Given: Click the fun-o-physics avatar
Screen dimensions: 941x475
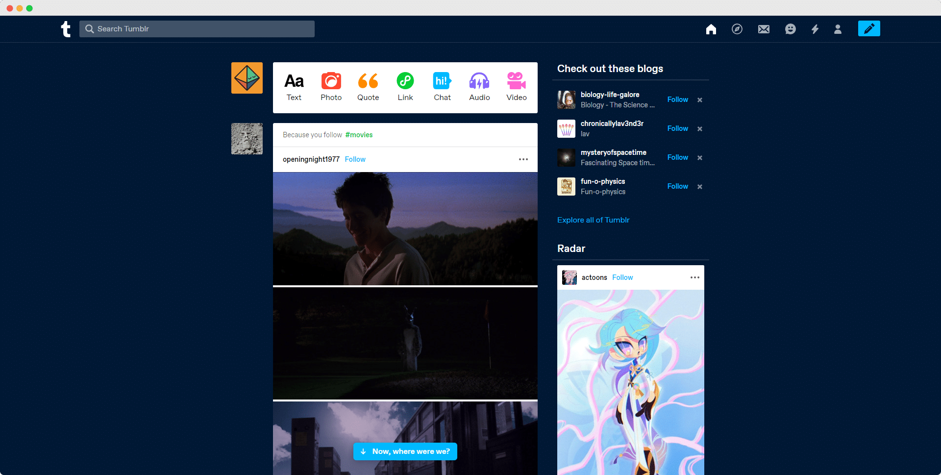Looking at the screenshot, I should (x=567, y=186).
